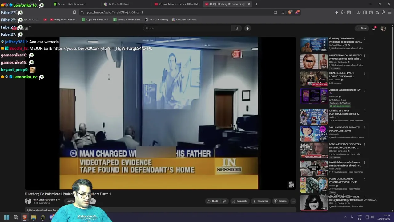Open the Copia de Sheets + F... bookmark
The image size is (394, 222).
click(x=95, y=19)
